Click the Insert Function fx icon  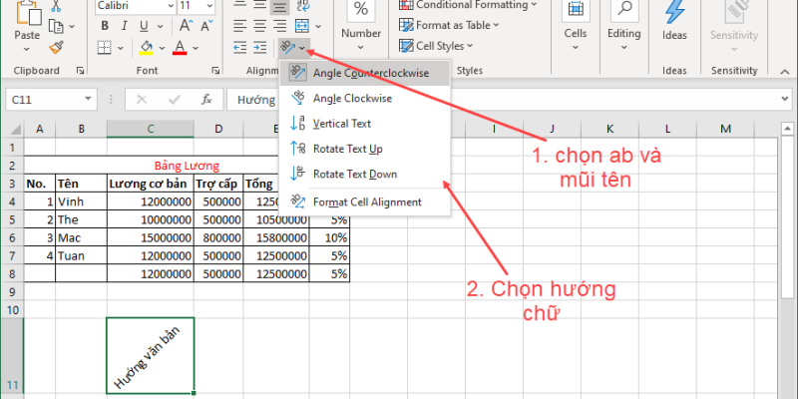click(x=206, y=100)
